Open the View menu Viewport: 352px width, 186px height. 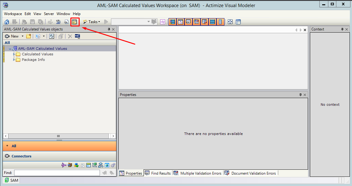pos(37,14)
